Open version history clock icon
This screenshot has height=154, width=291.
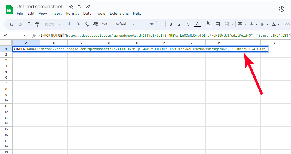[x=281, y=9]
